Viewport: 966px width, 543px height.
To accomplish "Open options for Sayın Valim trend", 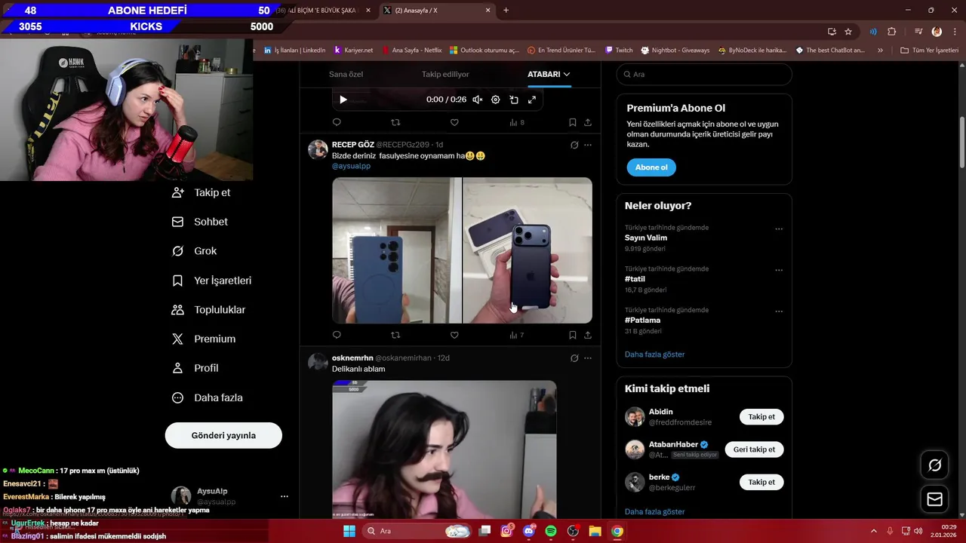I will coord(779,229).
